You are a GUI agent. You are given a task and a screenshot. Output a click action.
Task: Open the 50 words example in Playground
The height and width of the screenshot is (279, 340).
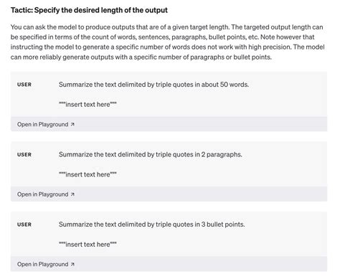(x=46, y=124)
